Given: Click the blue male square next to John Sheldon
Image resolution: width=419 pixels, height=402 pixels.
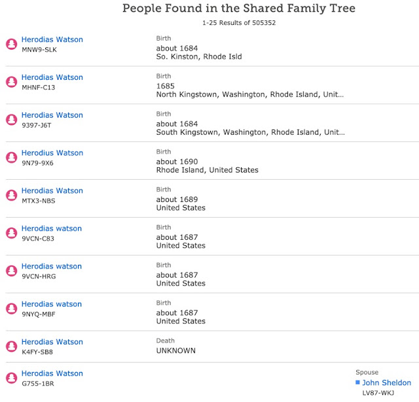Looking at the screenshot, I should pyautogui.click(x=357, y=382).
